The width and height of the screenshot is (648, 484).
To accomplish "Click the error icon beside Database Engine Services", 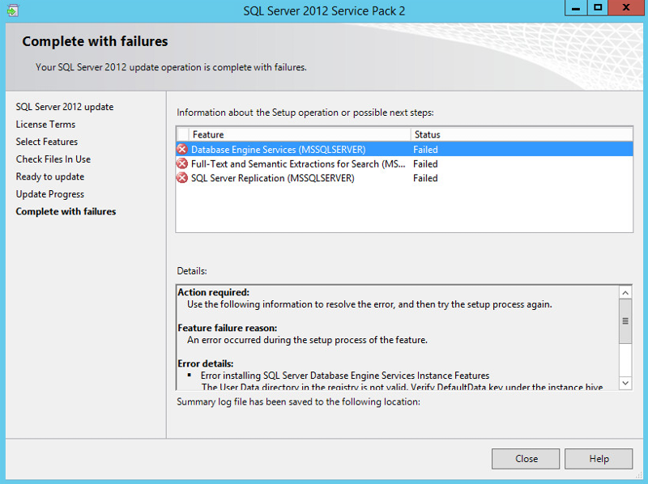I will click(x=181, y=149).
